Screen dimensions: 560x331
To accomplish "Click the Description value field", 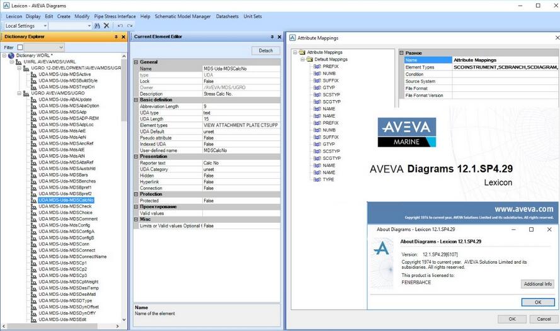I will click(241, 94).
